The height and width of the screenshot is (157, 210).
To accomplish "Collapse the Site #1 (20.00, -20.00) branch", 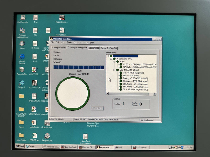I will [x=114, y=70].
